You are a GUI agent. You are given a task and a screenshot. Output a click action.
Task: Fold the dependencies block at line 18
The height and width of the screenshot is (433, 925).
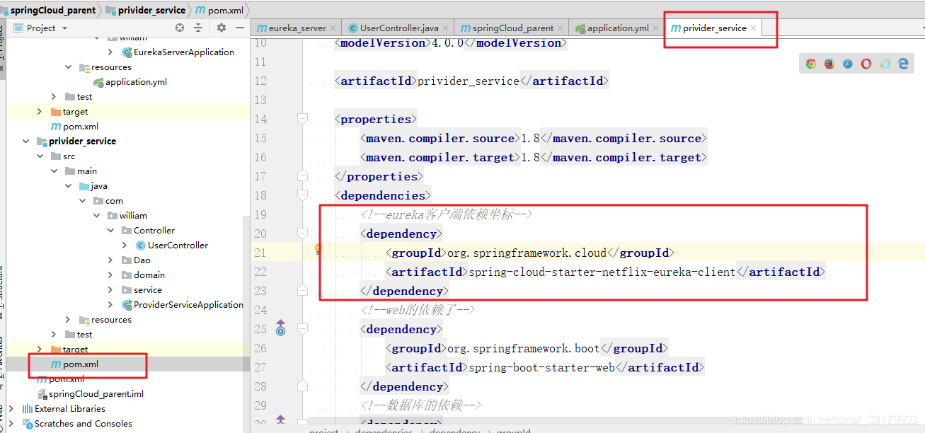tap(303, 195)
